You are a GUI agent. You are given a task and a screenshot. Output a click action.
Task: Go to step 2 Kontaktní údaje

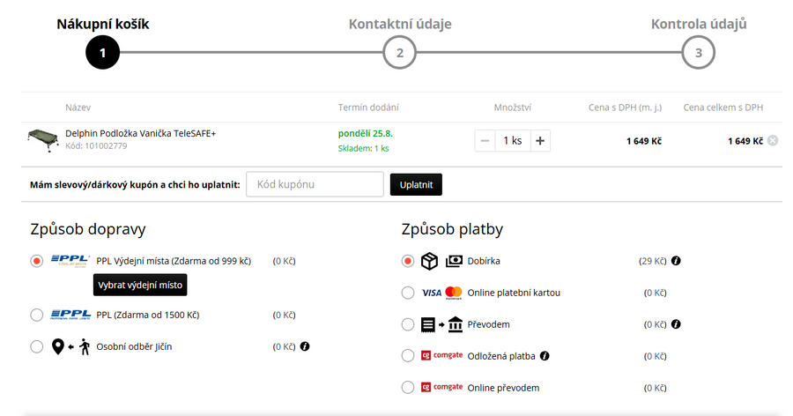(x=399, y=52)
